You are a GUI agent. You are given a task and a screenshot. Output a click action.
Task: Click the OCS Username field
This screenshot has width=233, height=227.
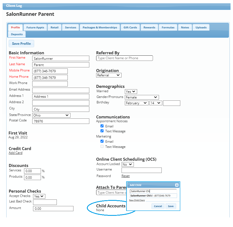(x=141, y=170)
